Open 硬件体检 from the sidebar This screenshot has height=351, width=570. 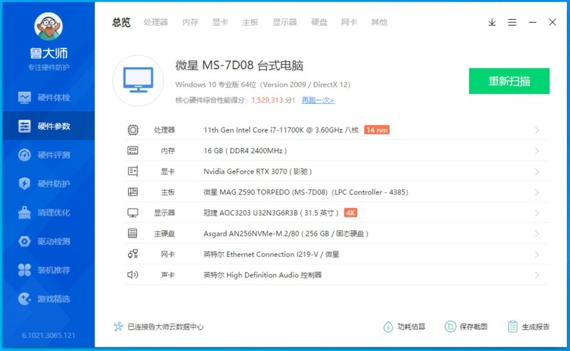pyautogui.click(x=46, y=98)
